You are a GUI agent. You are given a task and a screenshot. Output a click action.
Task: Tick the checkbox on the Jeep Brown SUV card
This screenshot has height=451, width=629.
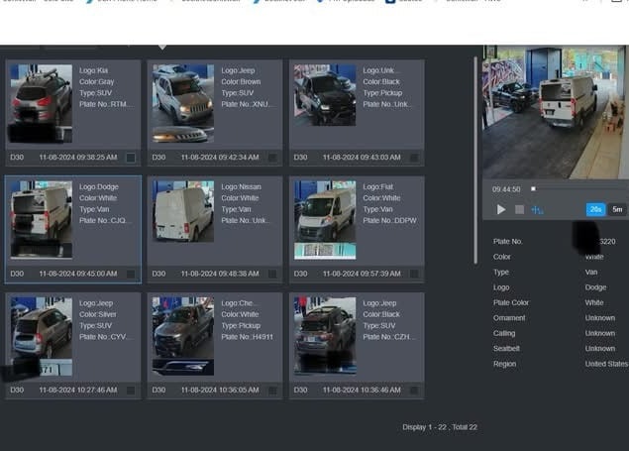point(271,157)
